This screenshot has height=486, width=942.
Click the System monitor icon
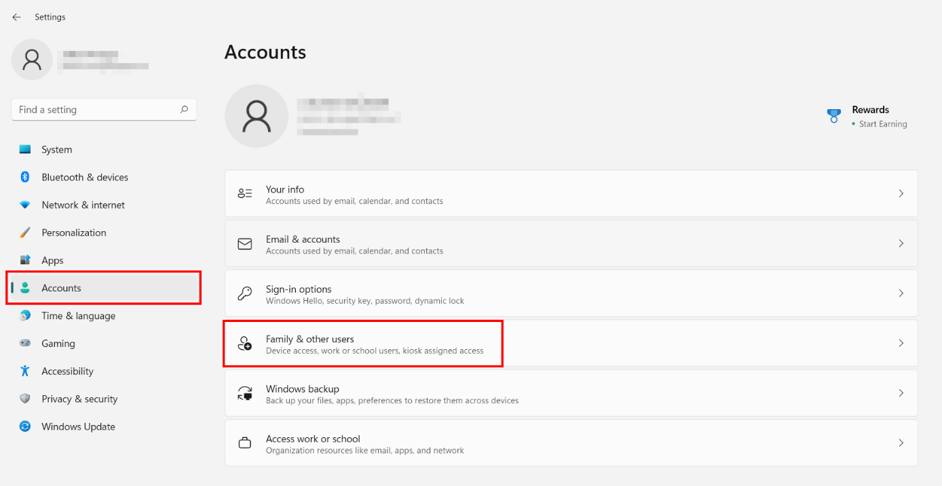(x=25, y=149)
